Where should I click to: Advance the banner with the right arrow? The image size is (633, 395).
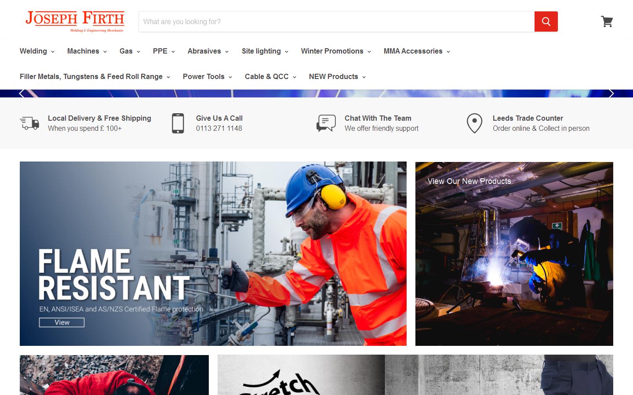[611, 93]
